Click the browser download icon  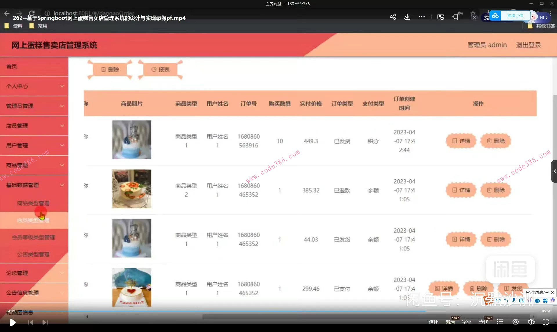pyautogui.click(x=407, y=17)
